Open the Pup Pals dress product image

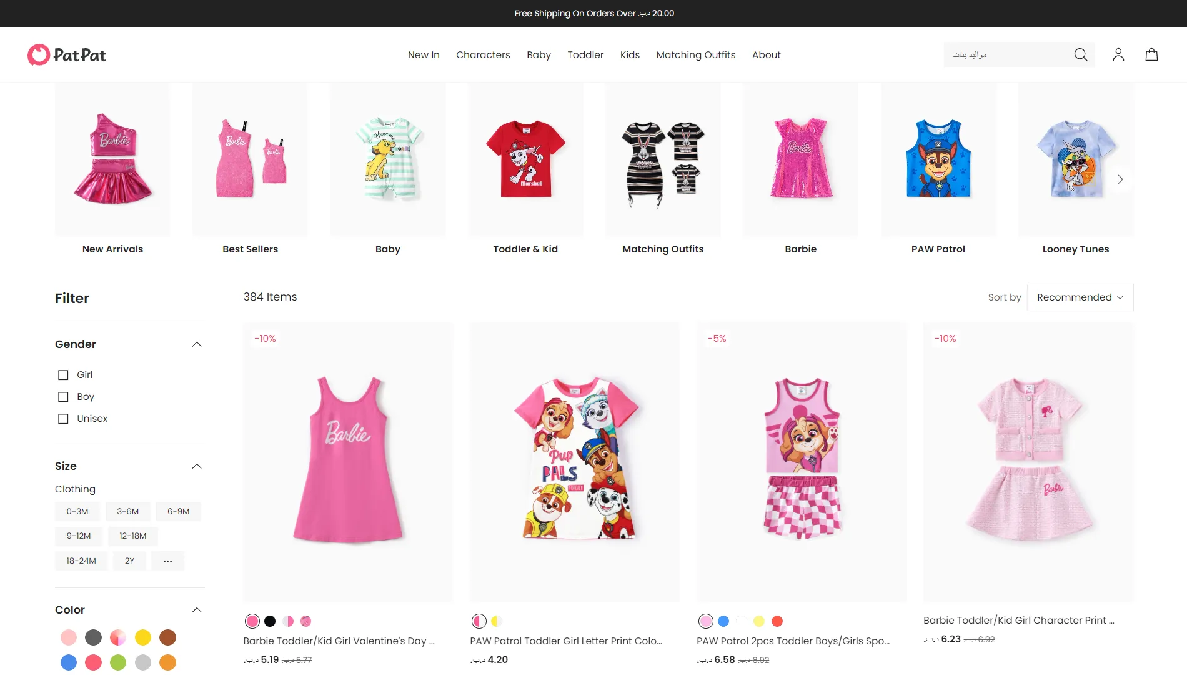click(x=575, y=462)
